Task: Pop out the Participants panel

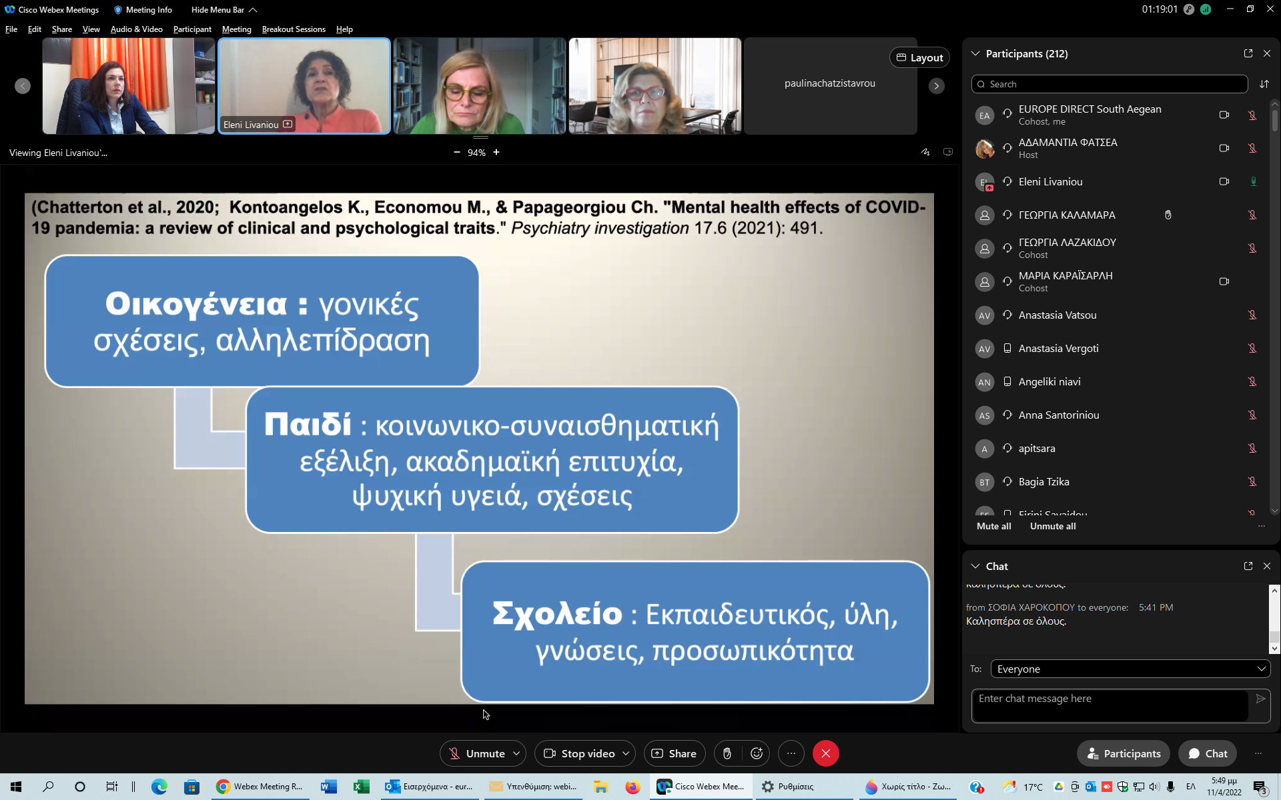Action: pyautogui.click(x=1248, y=53)
